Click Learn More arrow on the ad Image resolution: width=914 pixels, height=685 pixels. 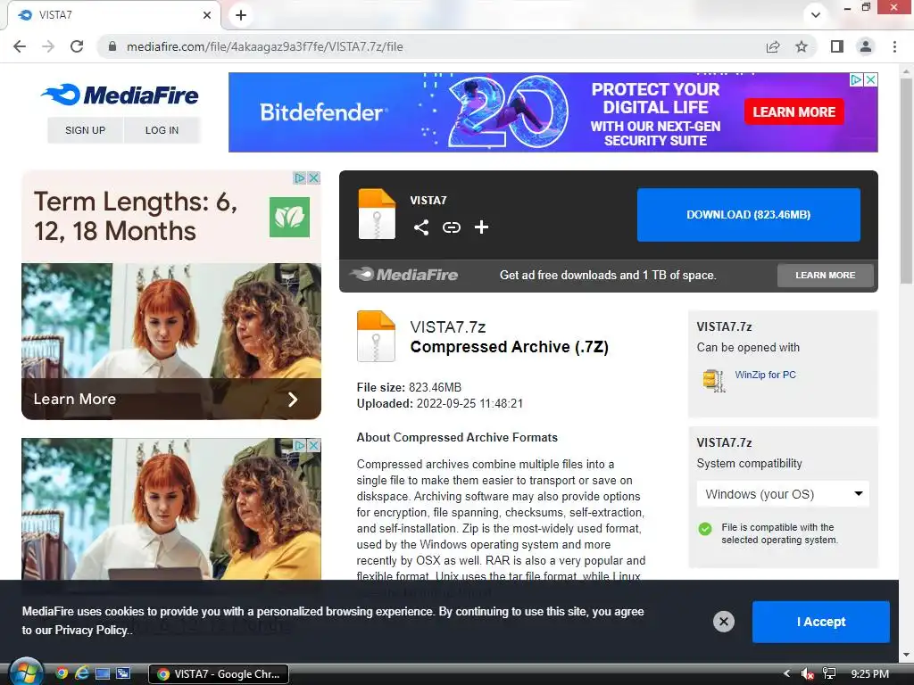tap(293, 399)
